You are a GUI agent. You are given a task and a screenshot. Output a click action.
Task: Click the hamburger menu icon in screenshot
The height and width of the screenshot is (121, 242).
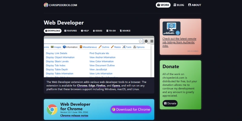pos(152,41)
